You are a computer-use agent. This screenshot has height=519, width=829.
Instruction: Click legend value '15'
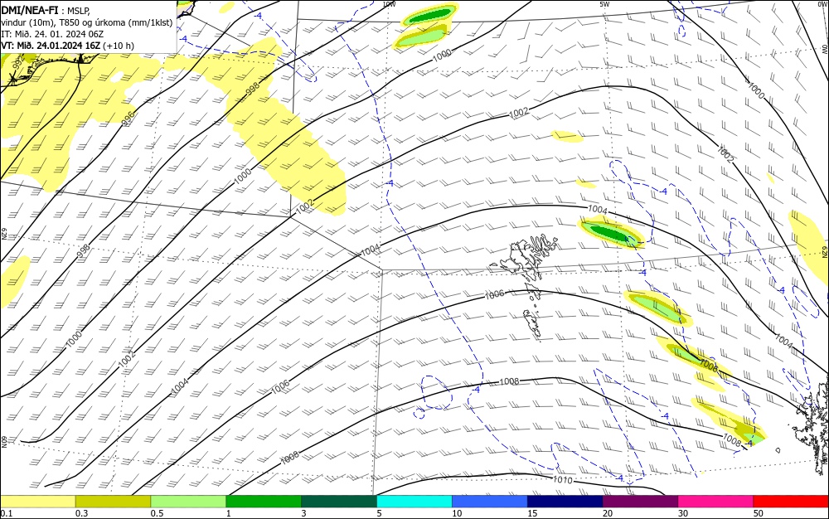pyautogui.click(x=532, y=513)
